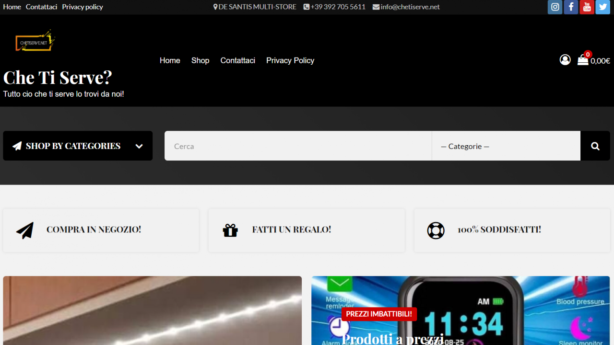The height and width of the screenshot is (345, 614).
Task: Open the Privacy Policy menu item
Action: (290, 60)
